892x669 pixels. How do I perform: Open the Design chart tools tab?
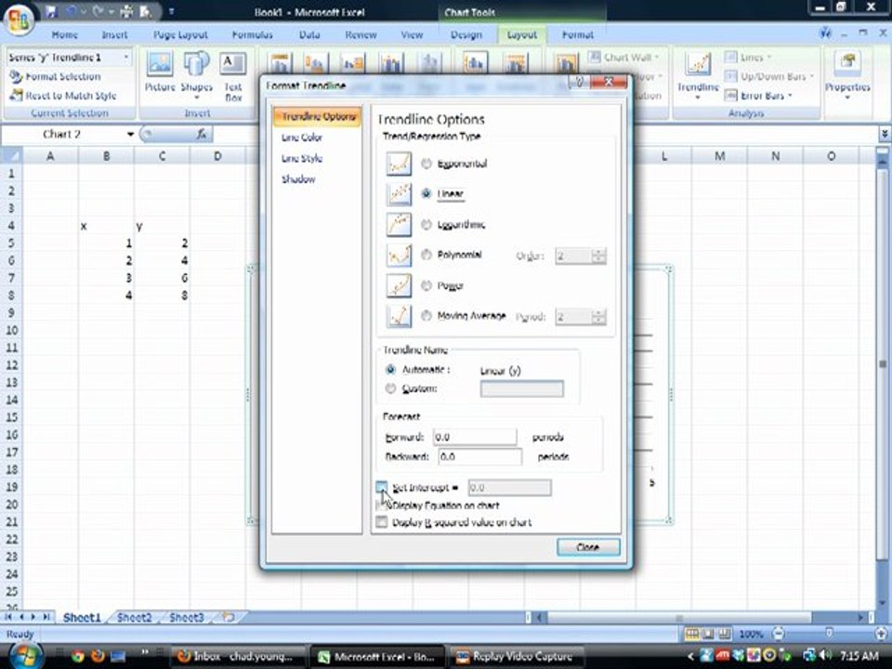tap(466, 34)
